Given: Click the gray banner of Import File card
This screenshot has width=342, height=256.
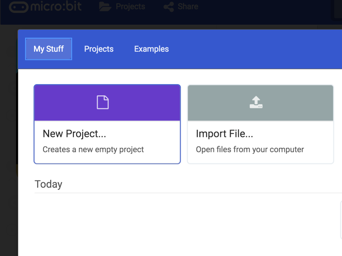Looking at the screenshot, I should [x=261, y=103].
